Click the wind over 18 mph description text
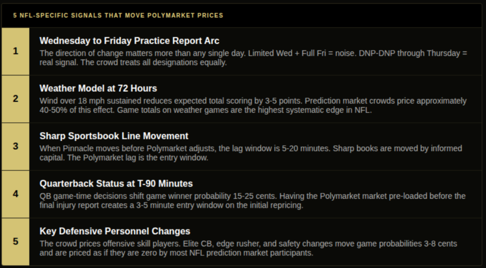486x268 pixels. click(253, 105)
